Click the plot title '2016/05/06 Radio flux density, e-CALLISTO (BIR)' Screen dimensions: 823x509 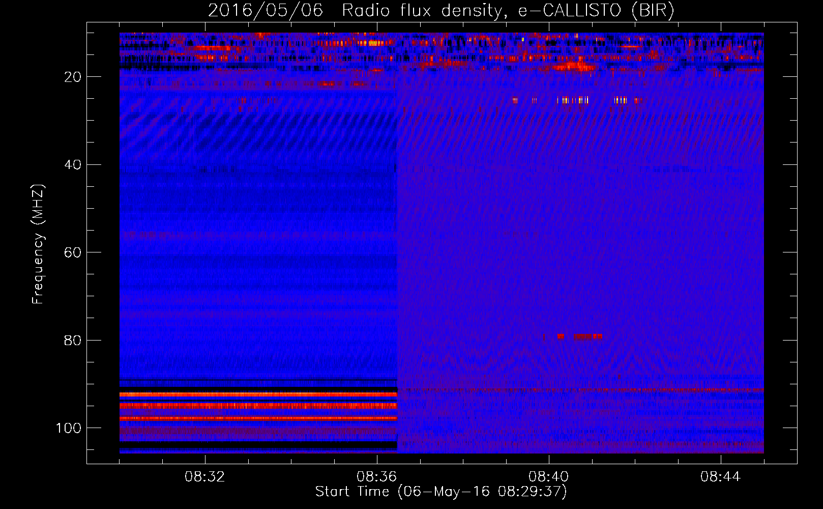pyautogui.click(x=441, y=11)
